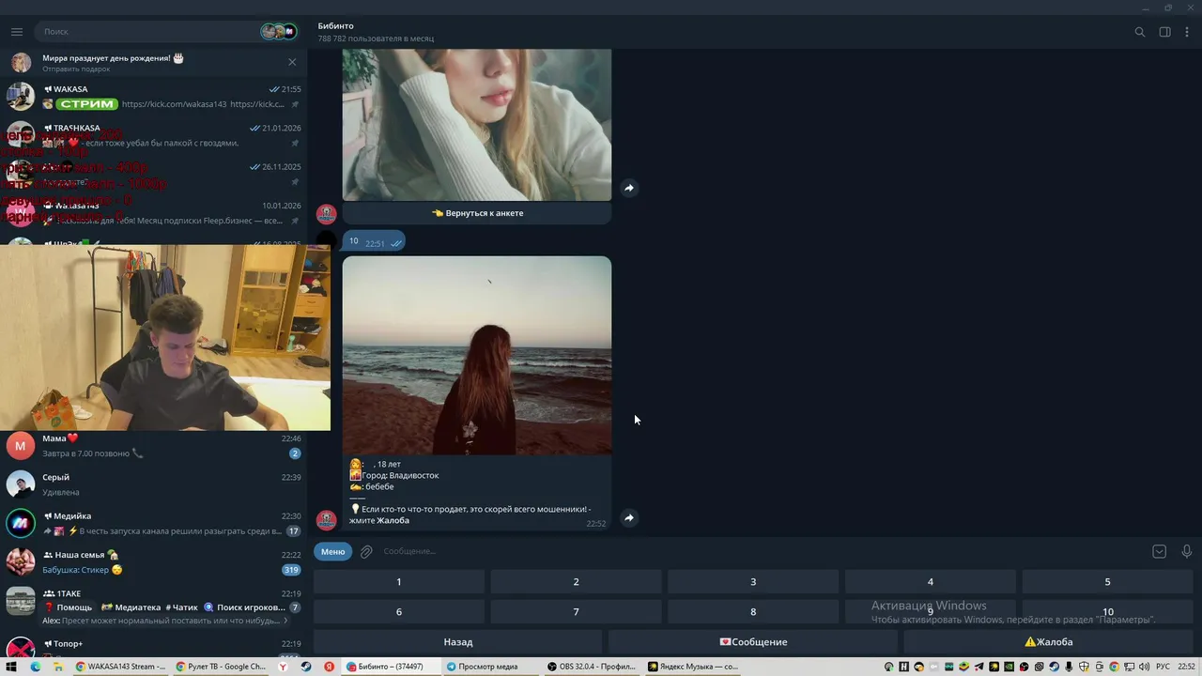Click the Жалоба link in message text
The width and height of the screenshot is (1202, 676).
coord(393,520)
